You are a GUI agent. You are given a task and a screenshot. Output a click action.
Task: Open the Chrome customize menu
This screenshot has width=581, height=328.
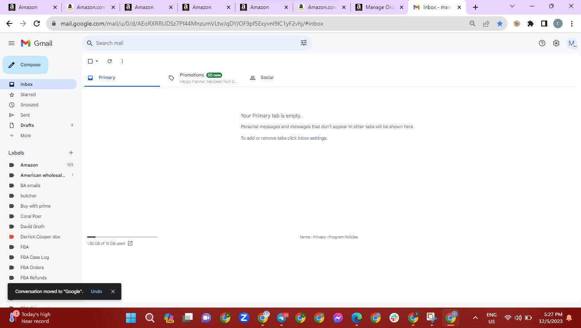point(572,24)
